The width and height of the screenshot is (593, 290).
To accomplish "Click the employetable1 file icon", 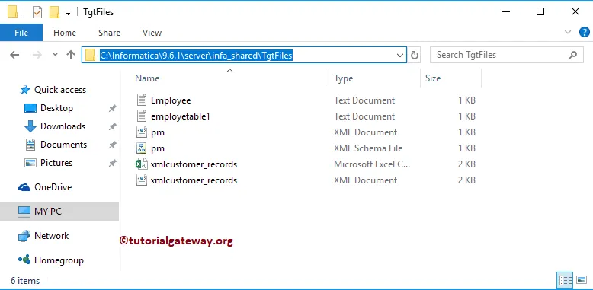I will (x=142, y=116).
